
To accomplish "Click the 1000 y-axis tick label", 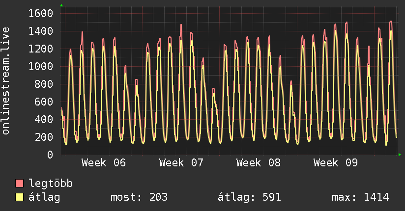I will [x=40, y=66].
